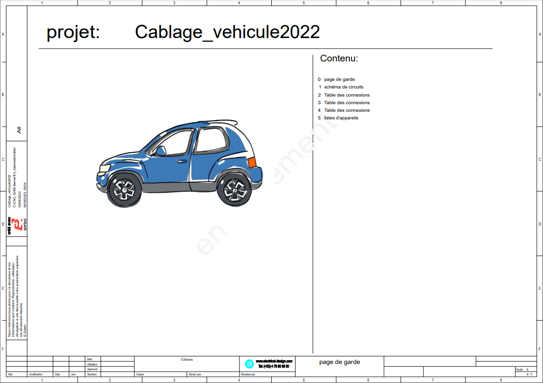Viewport: 543px width, 383px height.
Task: Open entry 4 'Table des connexions'
Action: point(344,110)
